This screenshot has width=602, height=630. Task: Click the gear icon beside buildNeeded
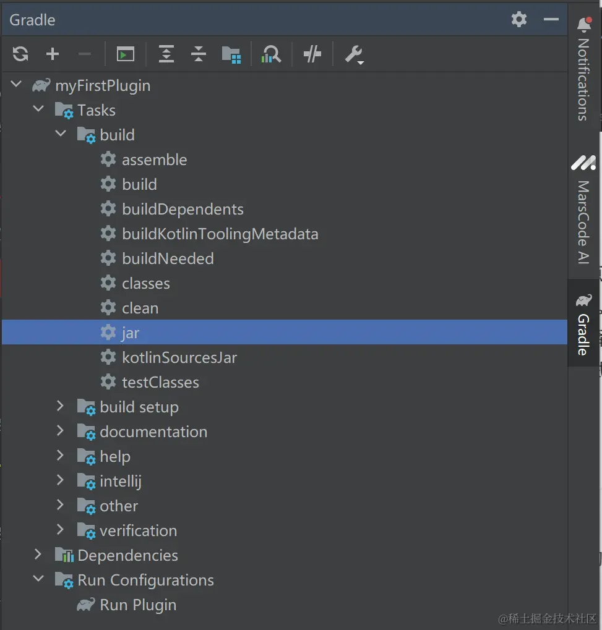pyautogui.click(x=108, y=258)
